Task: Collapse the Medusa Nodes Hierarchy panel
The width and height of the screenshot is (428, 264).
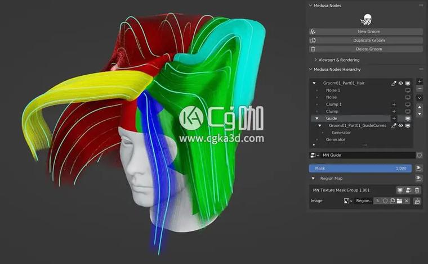Action: [x=310, y=70]
